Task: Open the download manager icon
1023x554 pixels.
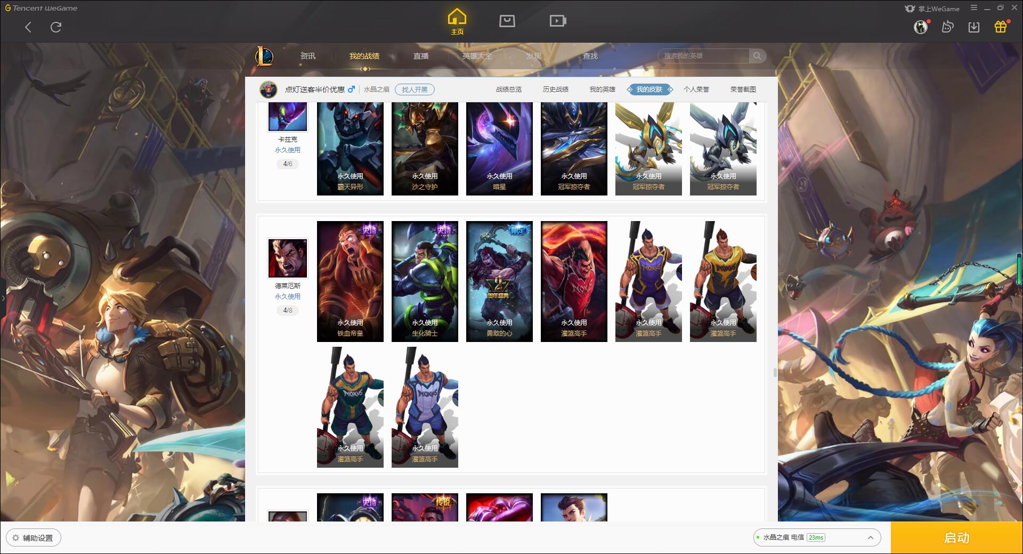Action: pyautogui.click(x=974, y=27)
